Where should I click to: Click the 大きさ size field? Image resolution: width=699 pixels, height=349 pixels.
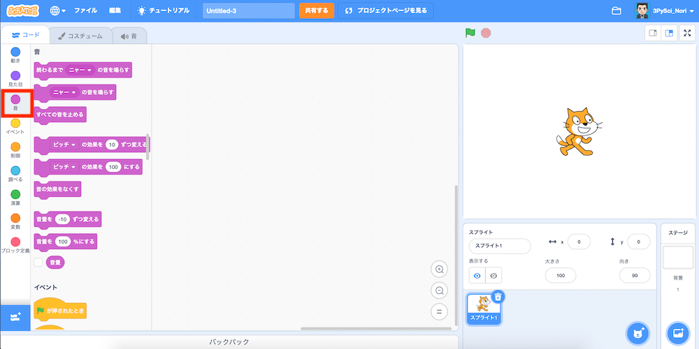(x=561, y=276)
